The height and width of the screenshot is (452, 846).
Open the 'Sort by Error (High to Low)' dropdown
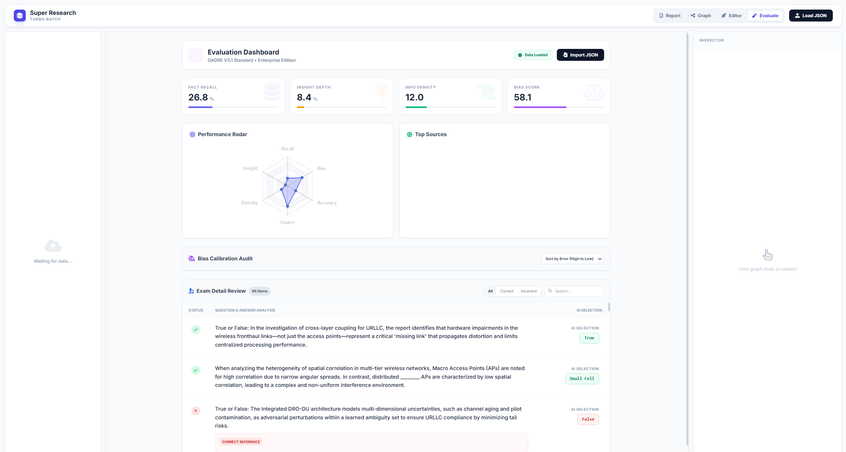click(572, 259)
